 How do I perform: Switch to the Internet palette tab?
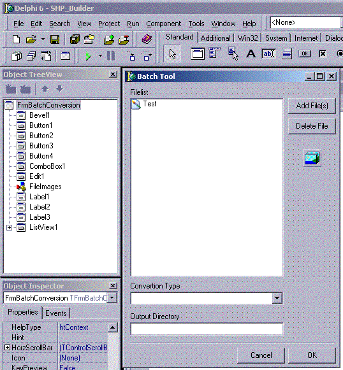305,38
